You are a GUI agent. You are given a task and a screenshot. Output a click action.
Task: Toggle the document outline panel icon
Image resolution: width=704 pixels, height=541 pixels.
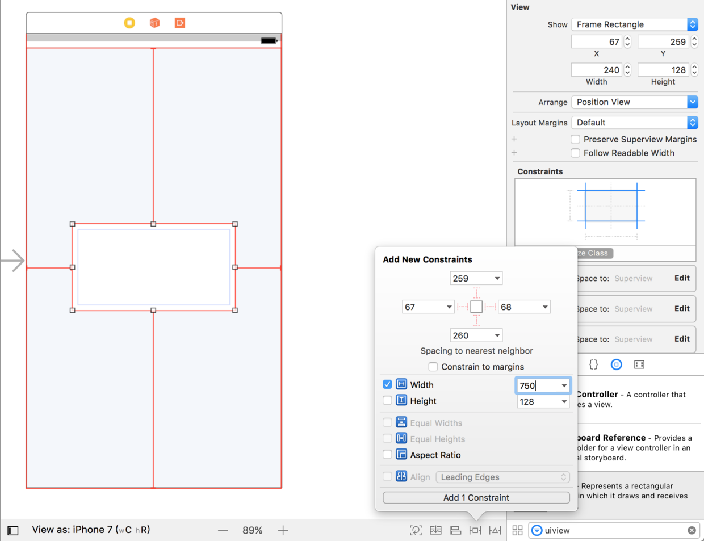pos(13,531)
